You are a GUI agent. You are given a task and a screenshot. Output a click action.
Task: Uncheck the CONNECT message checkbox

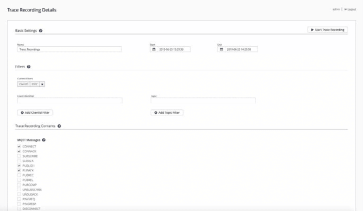tap(19, 146)
